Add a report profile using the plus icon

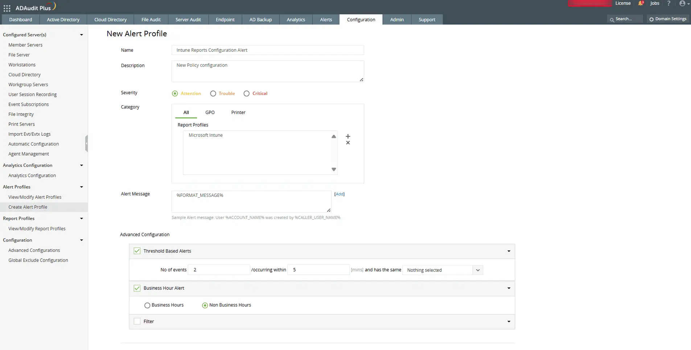[x=347, y=136]
